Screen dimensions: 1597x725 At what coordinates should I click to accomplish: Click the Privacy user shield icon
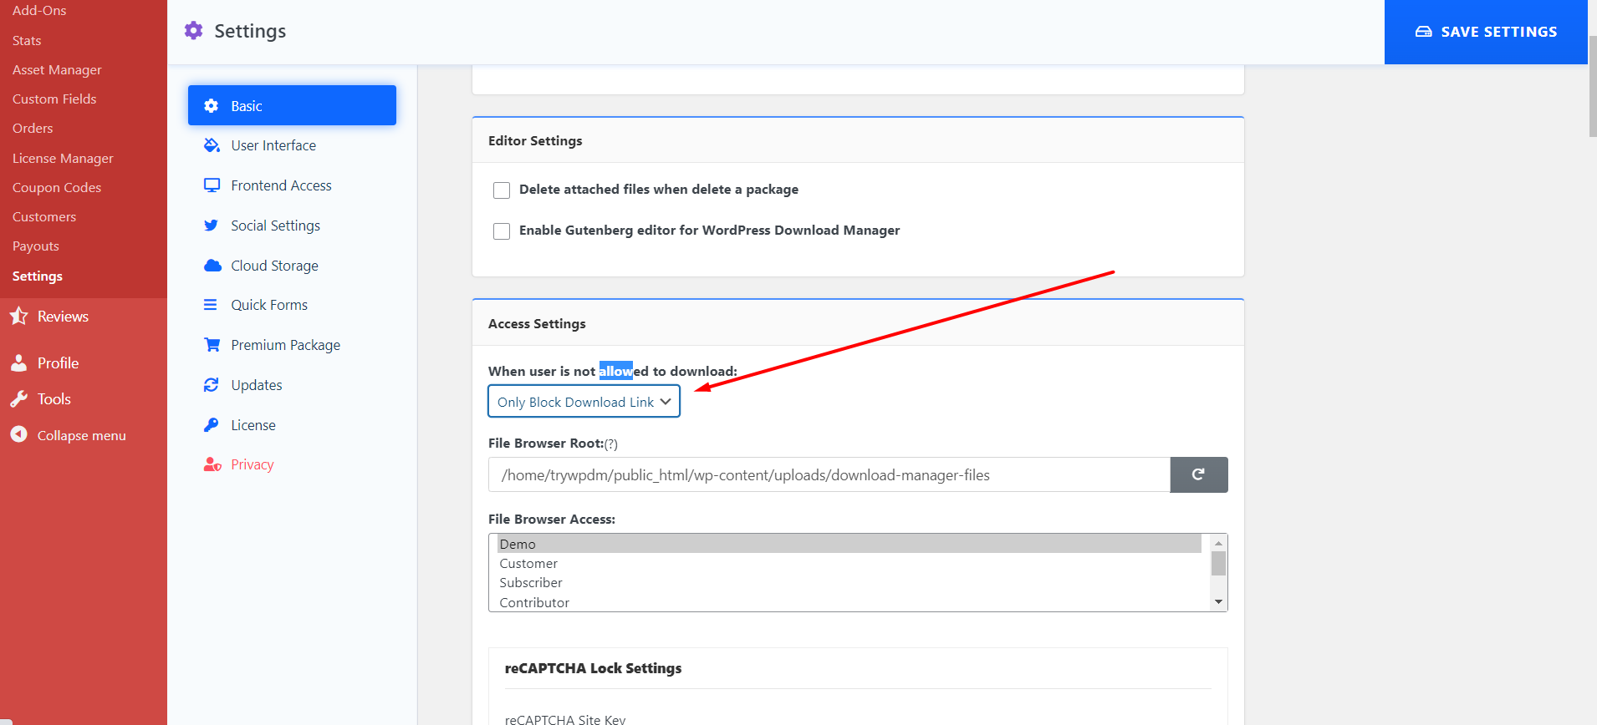point(212,464)
